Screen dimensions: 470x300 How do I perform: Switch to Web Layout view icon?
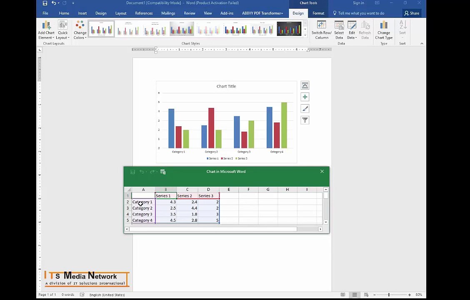(366, 295)
